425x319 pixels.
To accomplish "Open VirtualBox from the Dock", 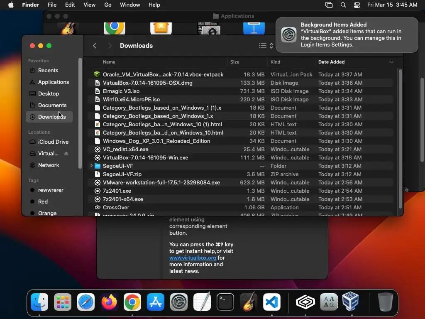I will (351, 301).
